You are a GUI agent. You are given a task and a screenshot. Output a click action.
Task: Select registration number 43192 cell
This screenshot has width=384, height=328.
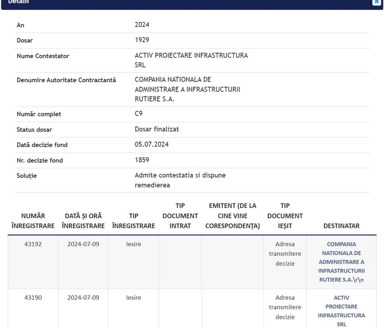pyautogui.click(x=33, y=244)
